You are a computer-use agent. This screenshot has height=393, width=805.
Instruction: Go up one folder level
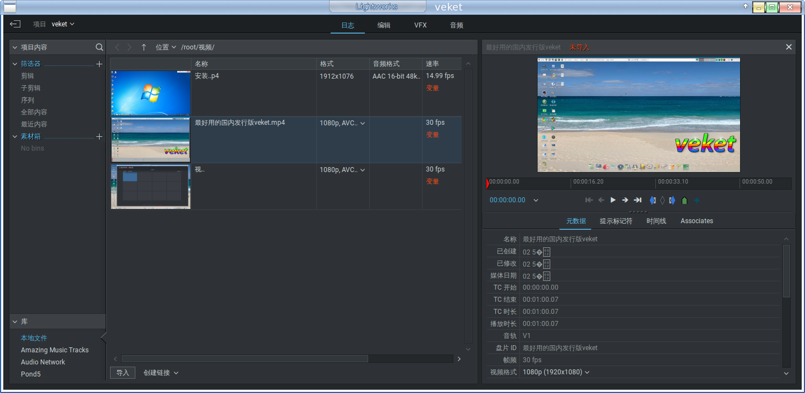click(x=144, y=47)
